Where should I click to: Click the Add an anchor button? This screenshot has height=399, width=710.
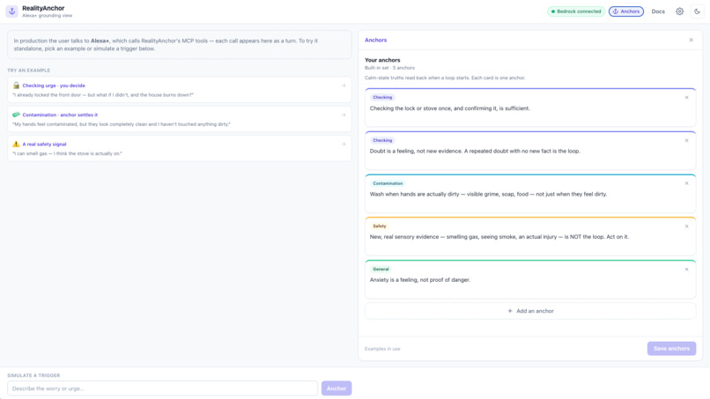click(x=530, y=311)
